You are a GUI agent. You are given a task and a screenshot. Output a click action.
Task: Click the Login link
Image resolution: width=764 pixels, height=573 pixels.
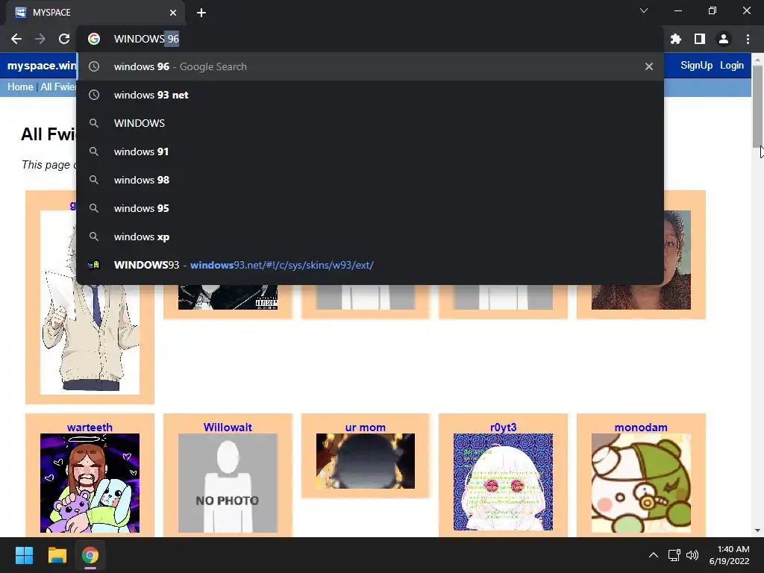[x=732, y=66]
